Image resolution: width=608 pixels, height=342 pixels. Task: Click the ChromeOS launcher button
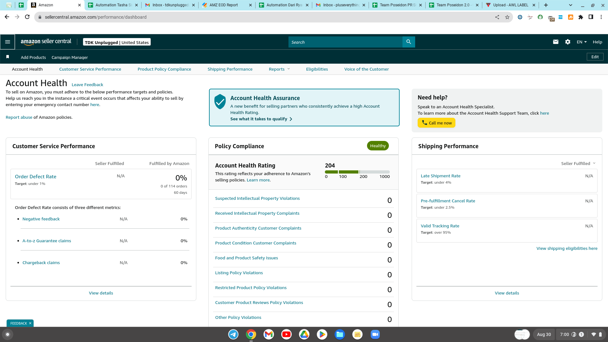click(8, 334)
